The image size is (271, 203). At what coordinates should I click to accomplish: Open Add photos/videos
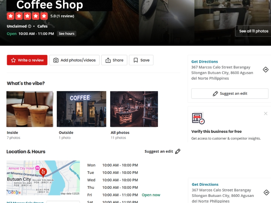[x=74, y=60]
